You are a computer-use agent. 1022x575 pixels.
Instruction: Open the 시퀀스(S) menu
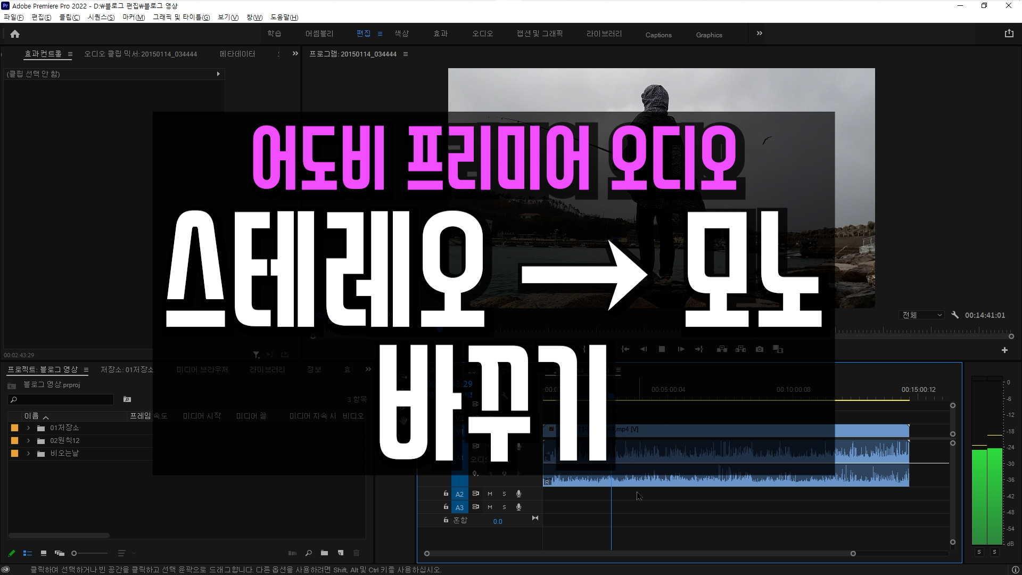point(101,18)
